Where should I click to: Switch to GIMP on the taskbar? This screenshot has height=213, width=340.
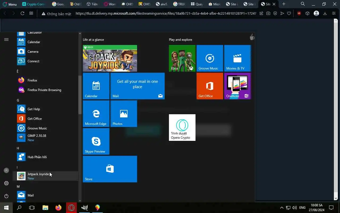(84, 208)
